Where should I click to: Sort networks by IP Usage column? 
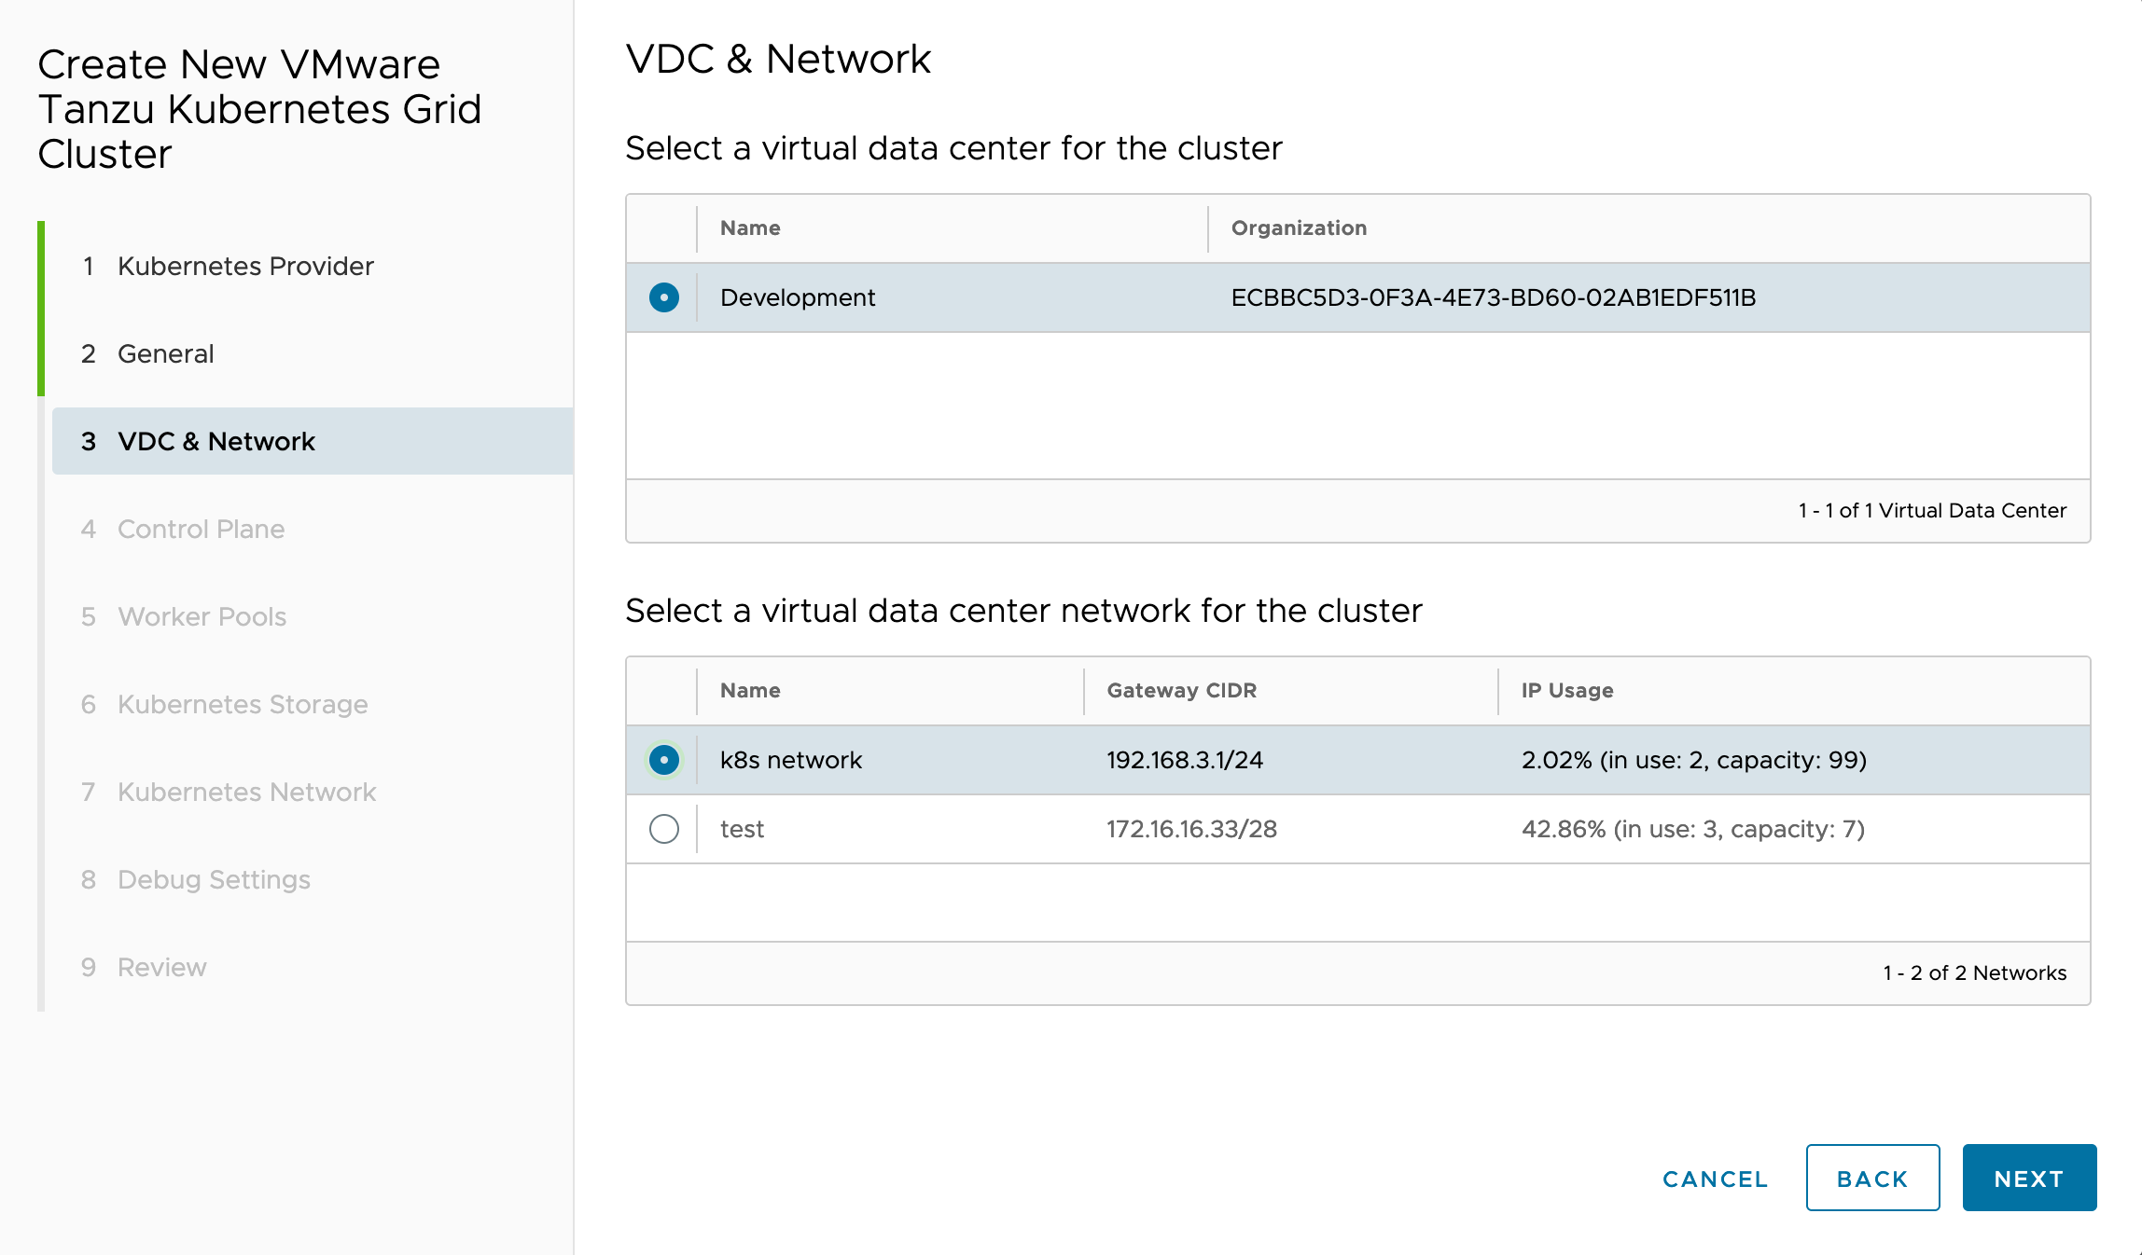click(x=1567, y=691)
